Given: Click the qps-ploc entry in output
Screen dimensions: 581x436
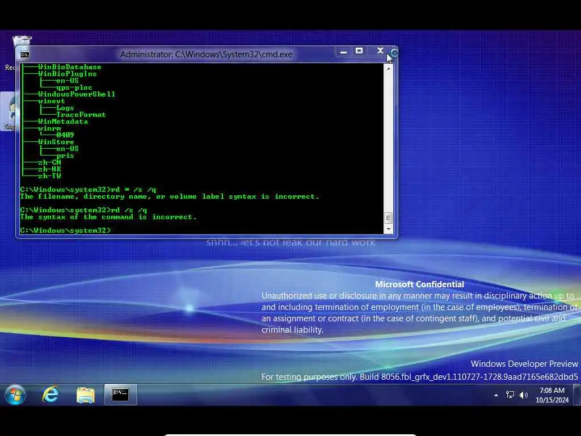Looking at the screenshot, I should [x=74, y=88].
